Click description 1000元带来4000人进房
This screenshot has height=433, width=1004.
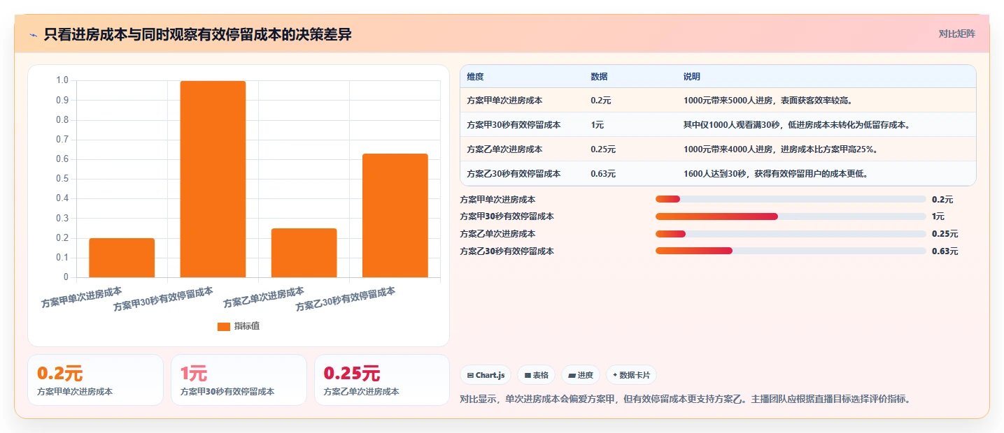782,149
